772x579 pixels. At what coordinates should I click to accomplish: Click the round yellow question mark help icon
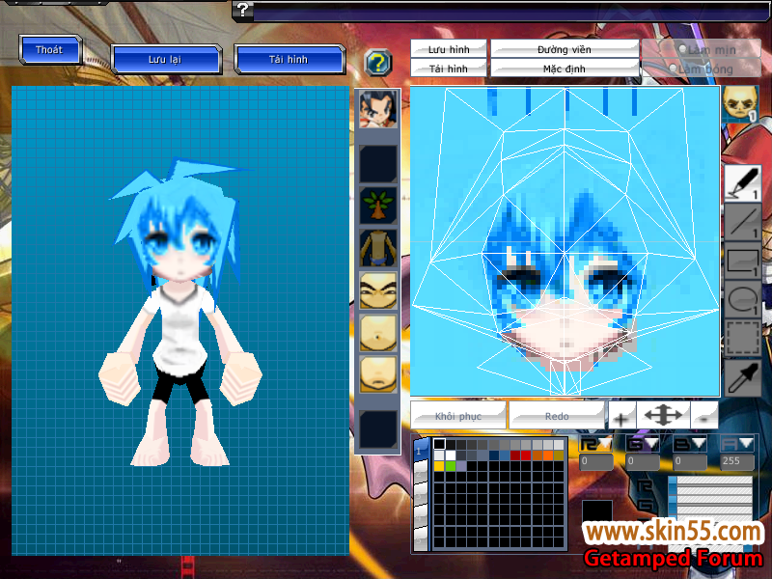click(x=377, y=63)
